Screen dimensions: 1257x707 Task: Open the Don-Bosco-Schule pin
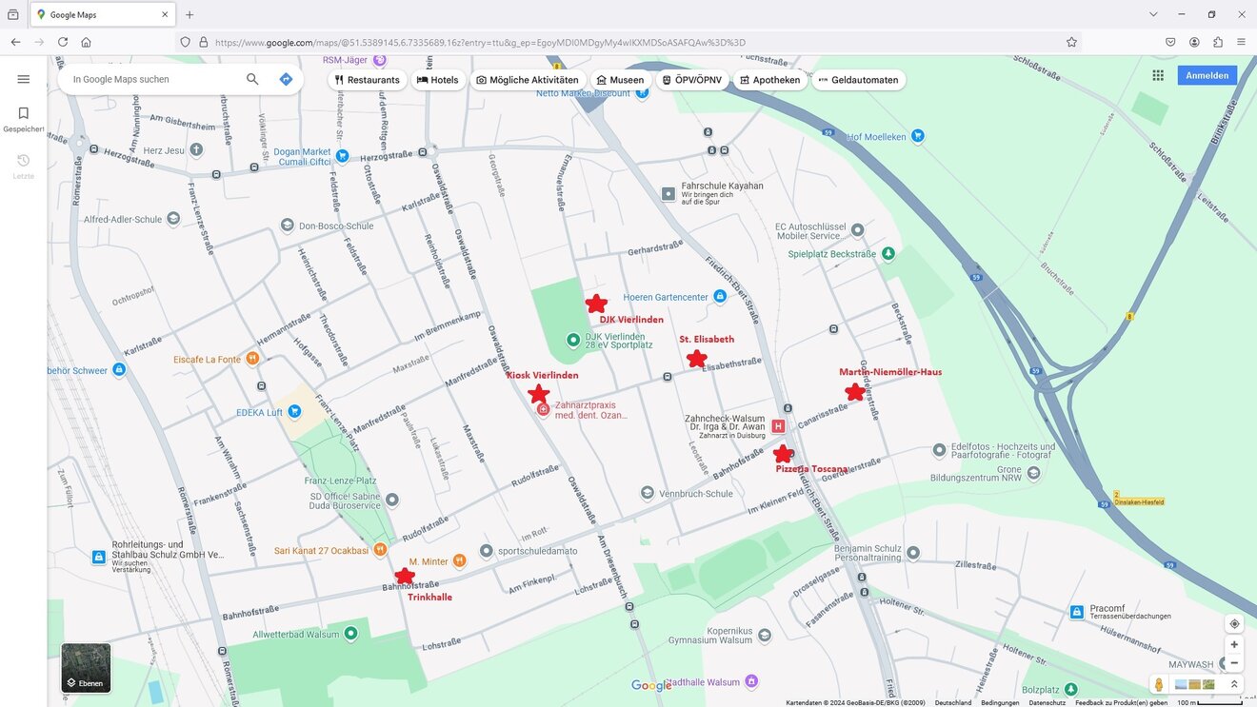(288, 226)
